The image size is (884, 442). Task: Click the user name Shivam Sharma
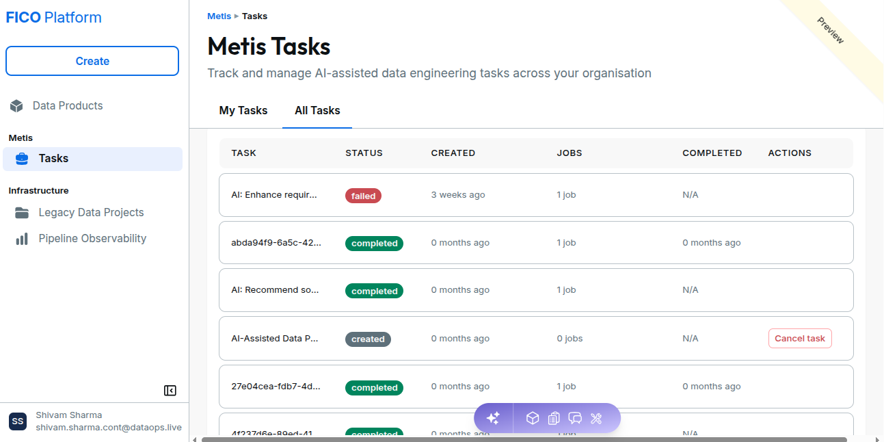[69, 415]
